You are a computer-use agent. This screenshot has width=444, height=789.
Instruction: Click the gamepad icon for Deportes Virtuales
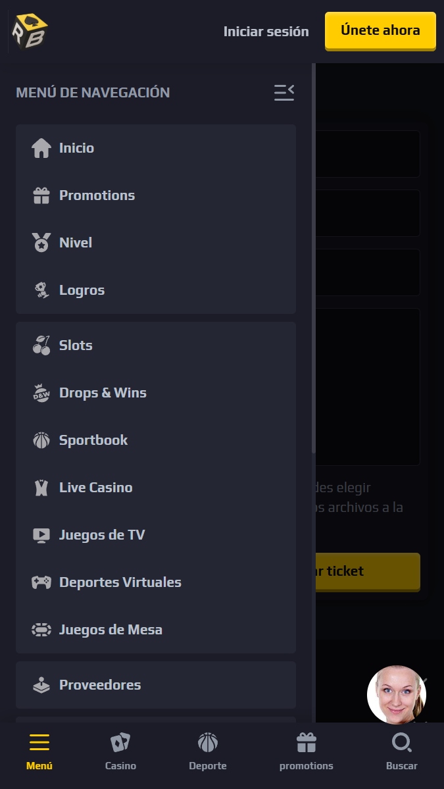pos(41,582)
